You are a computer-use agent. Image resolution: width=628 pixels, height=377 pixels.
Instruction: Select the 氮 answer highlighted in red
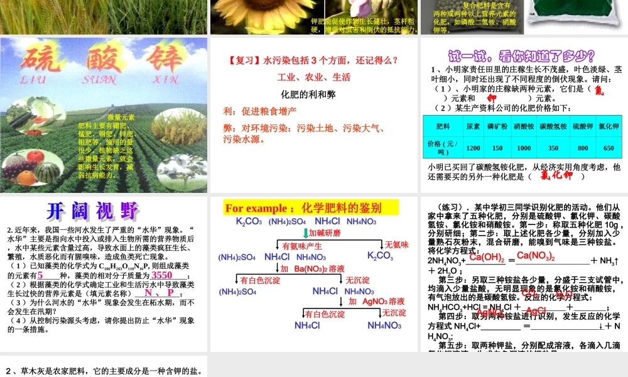point(600,90)
